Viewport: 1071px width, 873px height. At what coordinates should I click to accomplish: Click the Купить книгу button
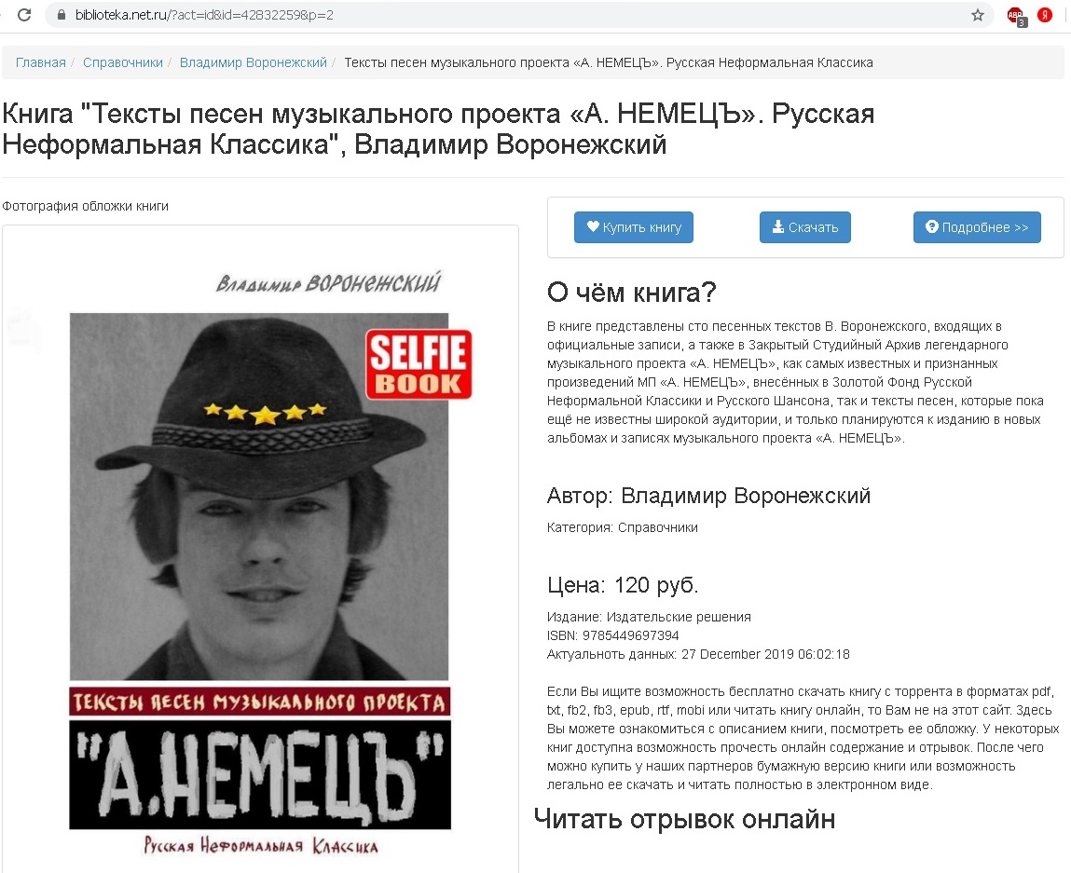(x=633, y=227)
